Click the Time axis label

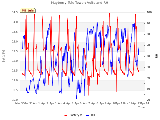pyautogui.click(x=141, y=107)
